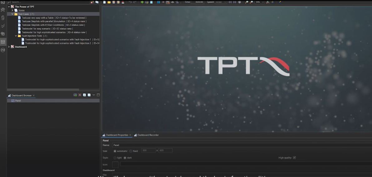The image size is (372, 177).
Task: Expand the States tree node
Action: 12,10
